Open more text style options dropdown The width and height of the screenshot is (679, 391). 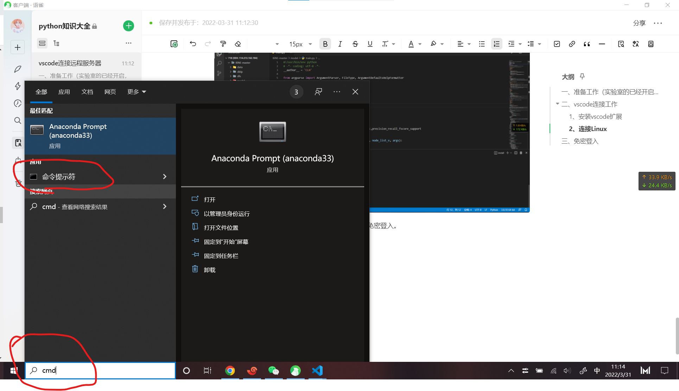pyautogui.click(x=394, y=44)
